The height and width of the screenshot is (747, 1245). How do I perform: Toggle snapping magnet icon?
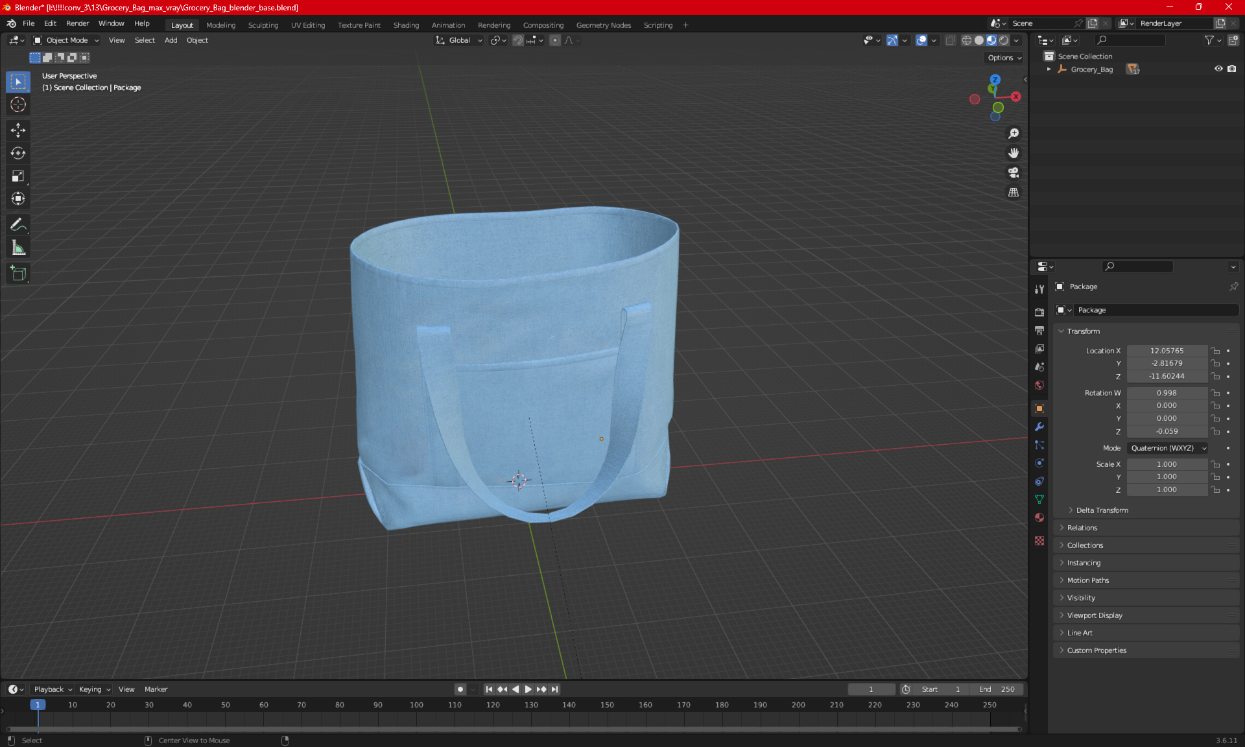[518, 40]
